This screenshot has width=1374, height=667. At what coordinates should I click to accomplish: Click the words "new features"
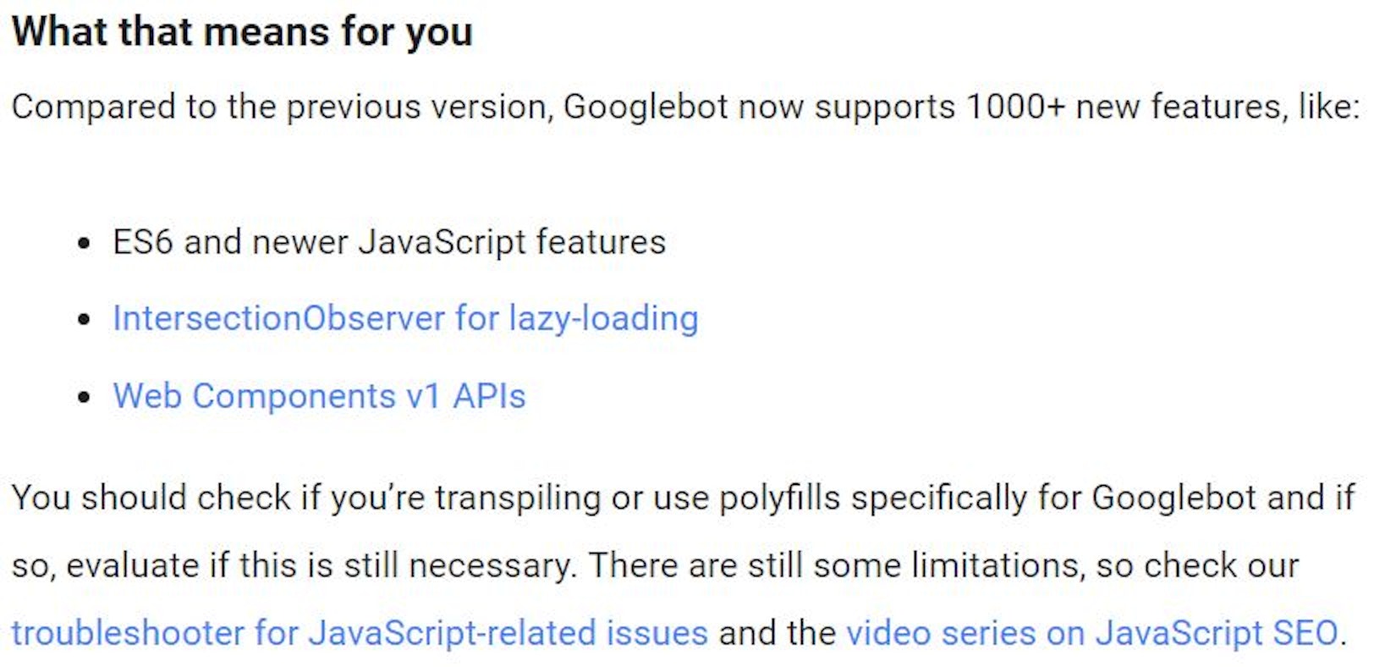point(1179,107)
